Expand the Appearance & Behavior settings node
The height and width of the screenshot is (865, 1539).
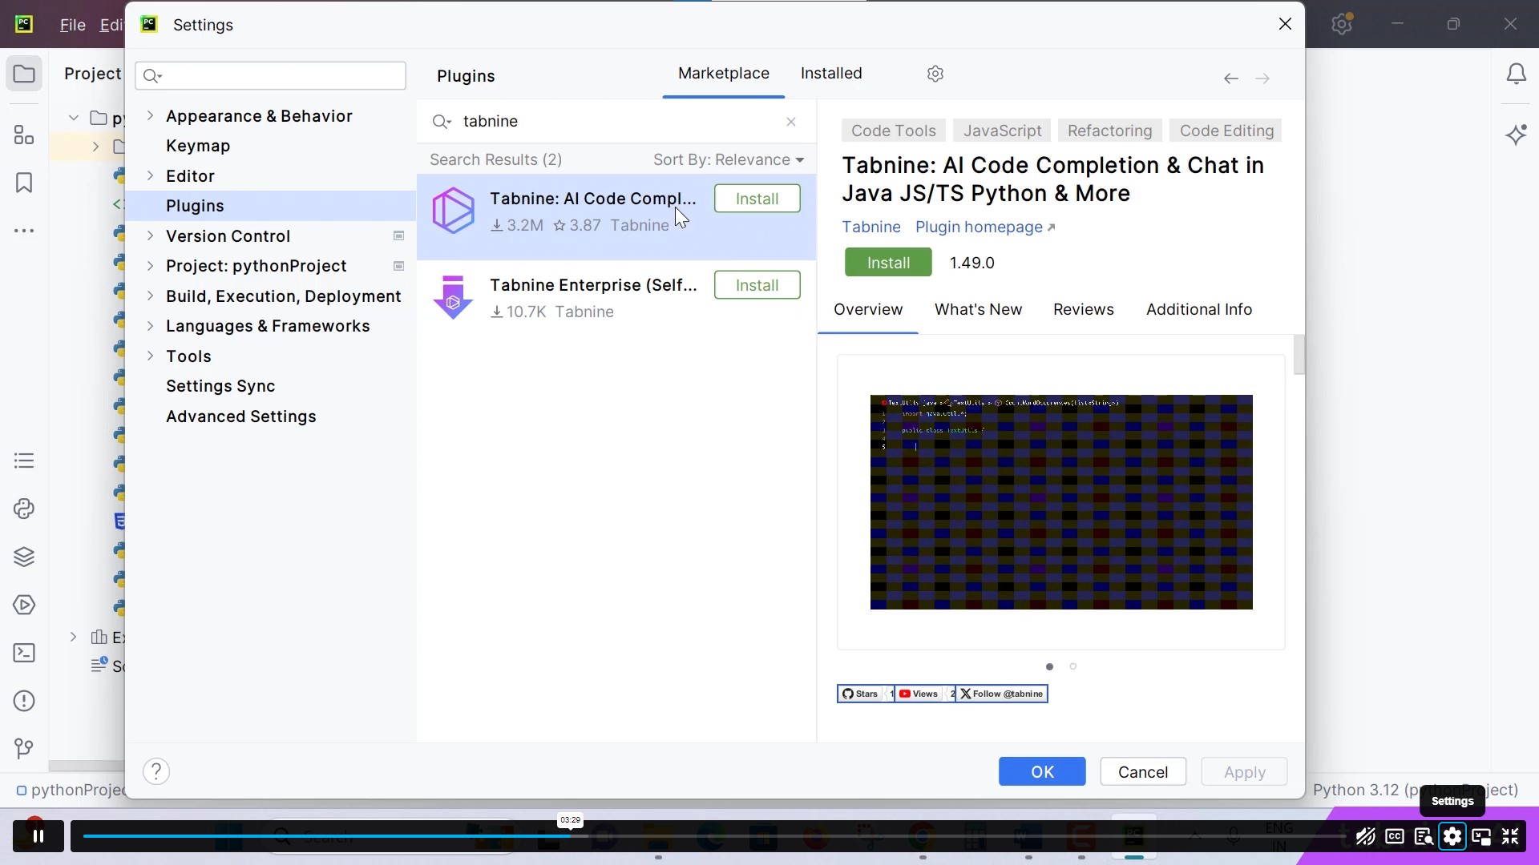click(151, 116)
